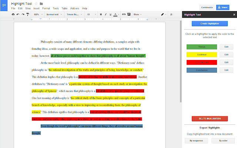Toggle bold formatting

[x=101, y=14]
